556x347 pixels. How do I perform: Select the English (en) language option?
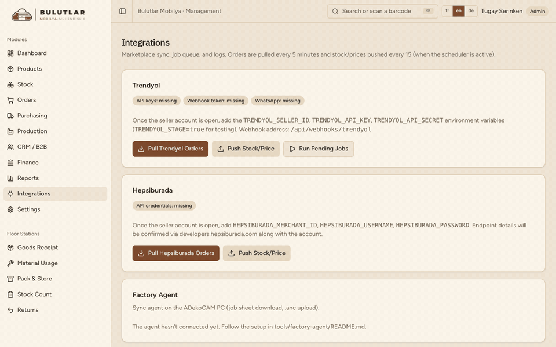click(x=459, y=11)
